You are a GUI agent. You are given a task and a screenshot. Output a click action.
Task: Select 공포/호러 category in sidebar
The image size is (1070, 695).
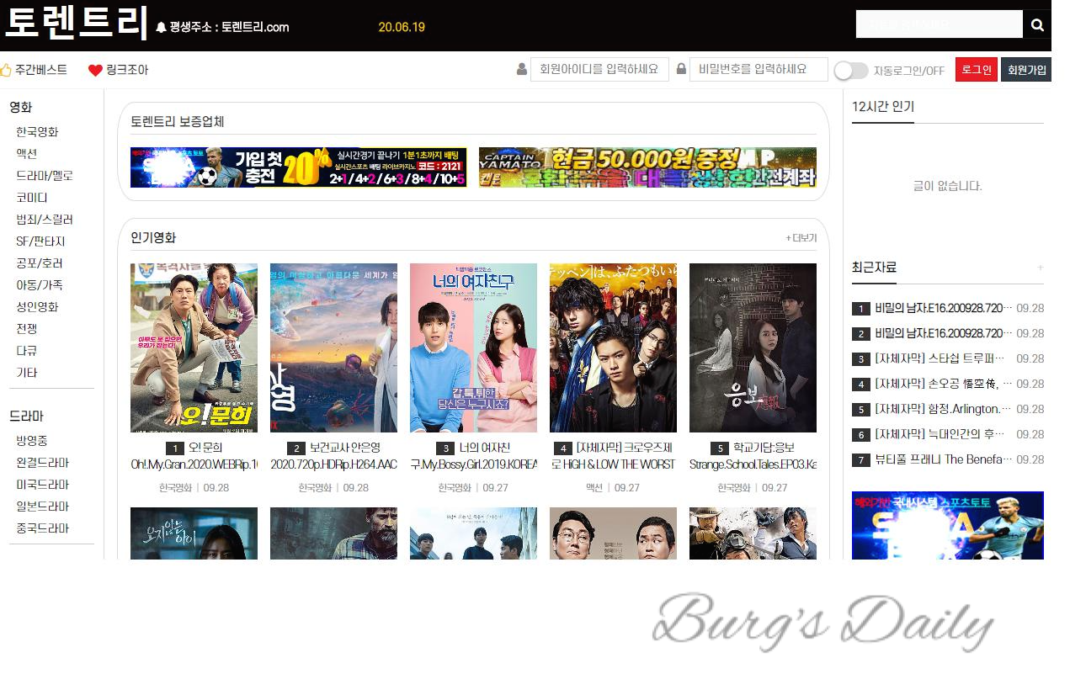40,263
